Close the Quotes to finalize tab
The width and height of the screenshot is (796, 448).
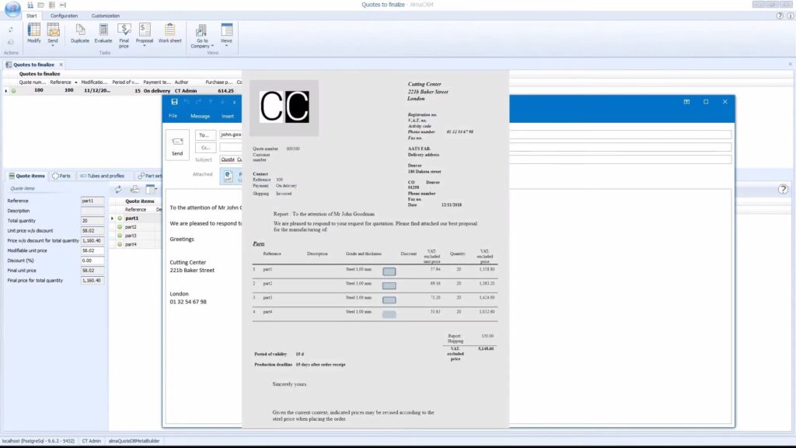(x=61, y=65)
